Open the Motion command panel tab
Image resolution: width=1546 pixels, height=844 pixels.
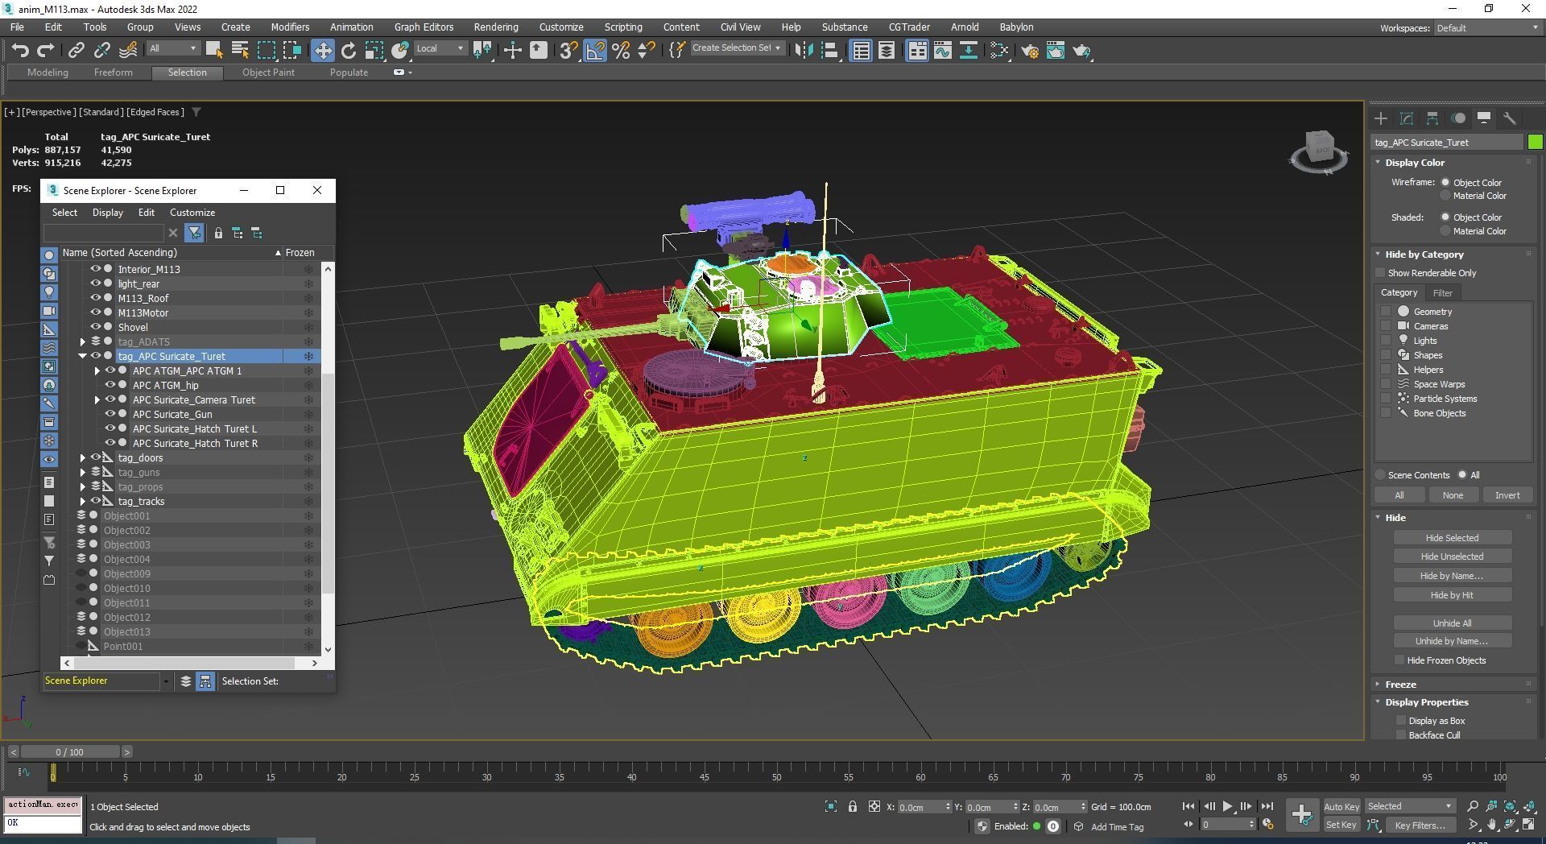coord(1458,118)
